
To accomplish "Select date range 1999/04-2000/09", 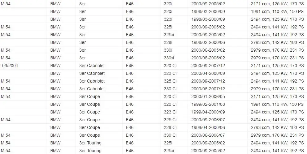I will pos(208,112).
